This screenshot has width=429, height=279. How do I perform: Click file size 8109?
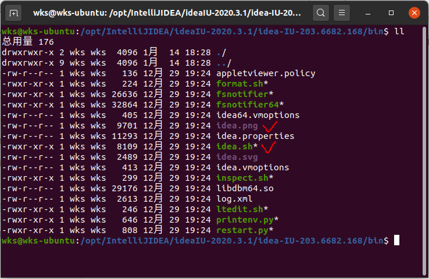point(127,146)
